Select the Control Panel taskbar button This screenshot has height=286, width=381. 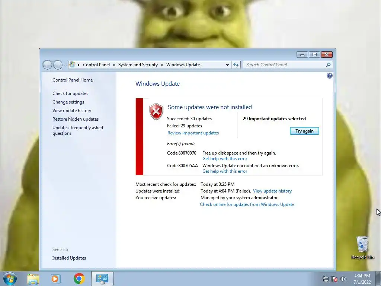pyautogui.click(x=102, y=279)
